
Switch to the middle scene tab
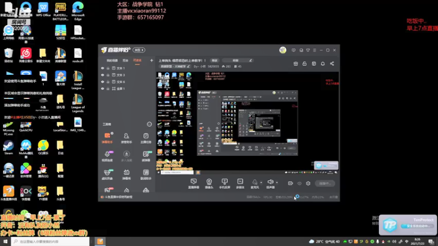pos(125,61)
